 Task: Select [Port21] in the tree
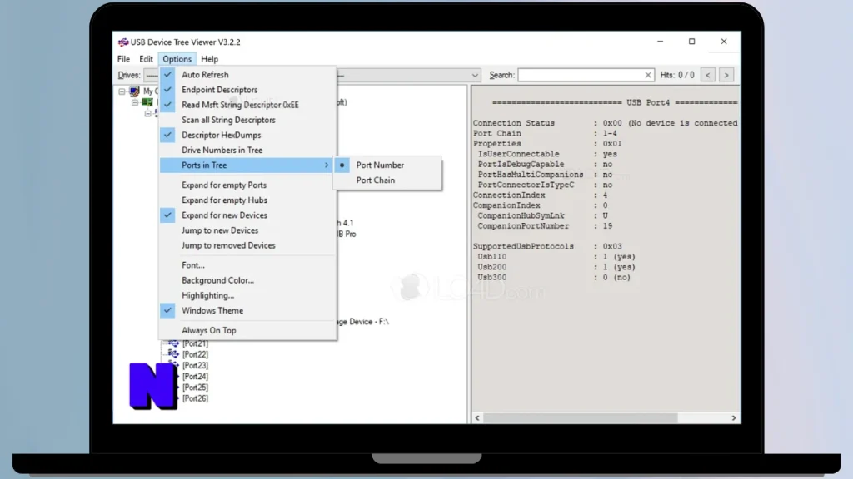(195, 343)
